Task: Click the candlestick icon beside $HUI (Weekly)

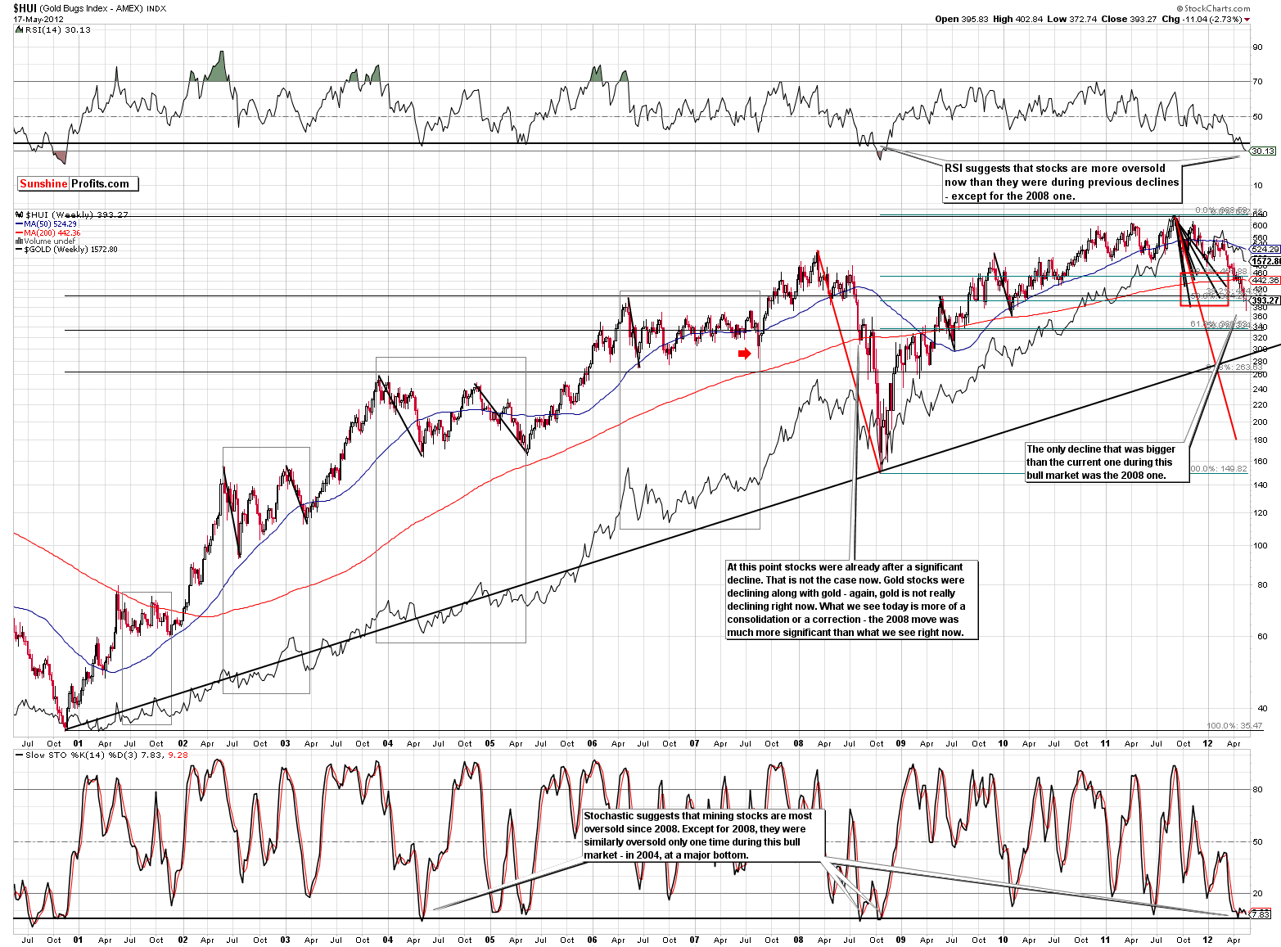Action: point(19,214)
